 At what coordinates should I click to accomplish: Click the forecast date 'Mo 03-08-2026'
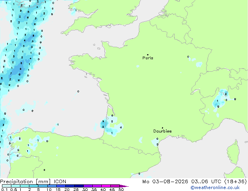[x=165, y=182]
